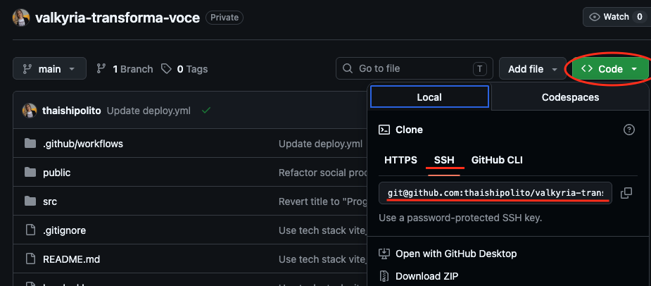Viewport: 651px width, 286px height.
Task: Click the folder icon of .github/workflows
Action: pos(30,144)
